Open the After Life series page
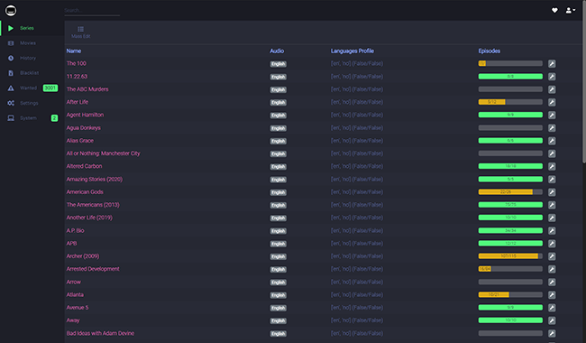The height and width of the screenshot is (343, 586). [78, 102]
